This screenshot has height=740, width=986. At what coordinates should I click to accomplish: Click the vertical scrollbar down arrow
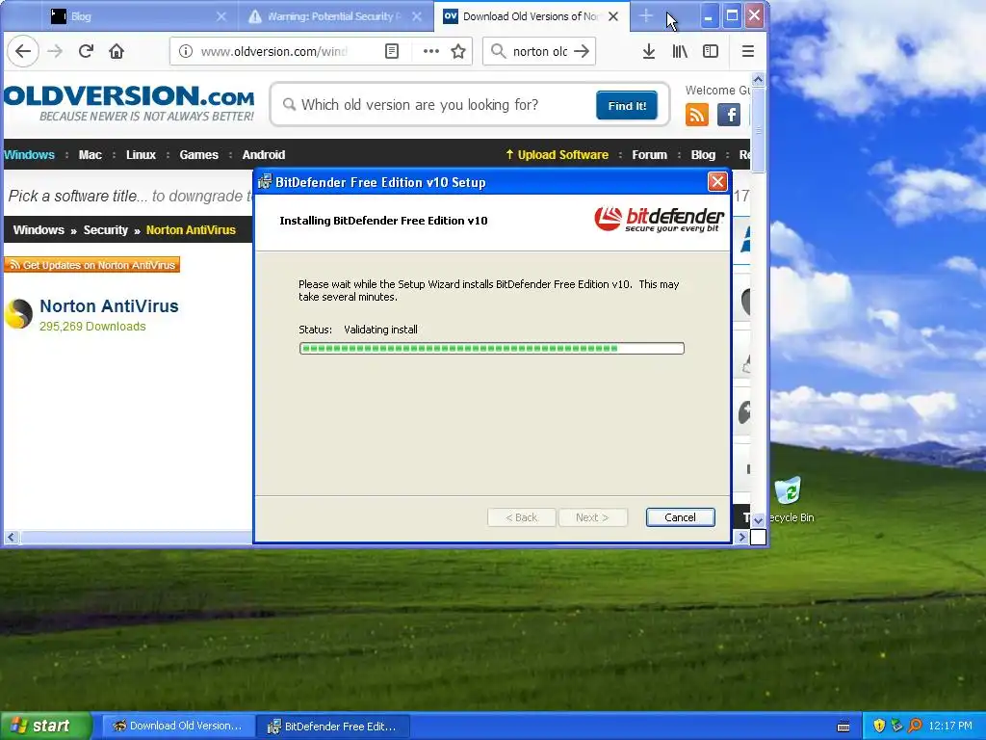tap(758, 520)
